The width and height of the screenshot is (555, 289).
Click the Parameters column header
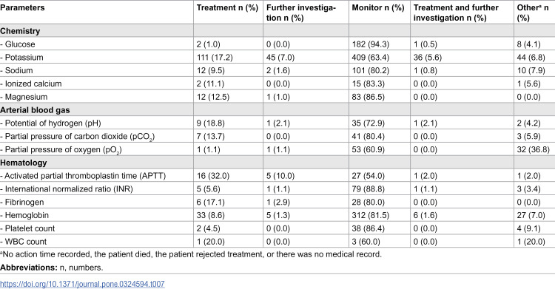tap(22, 7)
